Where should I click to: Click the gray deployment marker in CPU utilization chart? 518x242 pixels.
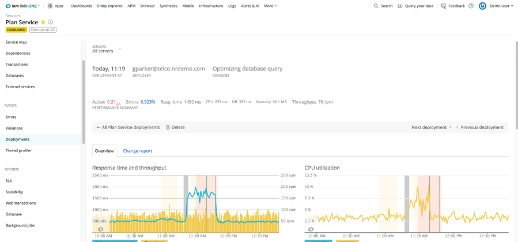pyautogui.click(x=407, y=204)
